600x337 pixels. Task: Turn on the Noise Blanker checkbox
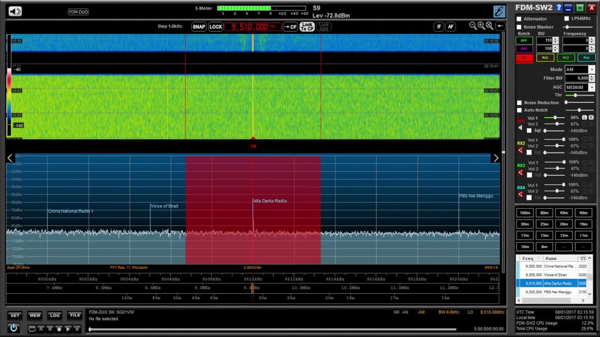pos(519,27)
